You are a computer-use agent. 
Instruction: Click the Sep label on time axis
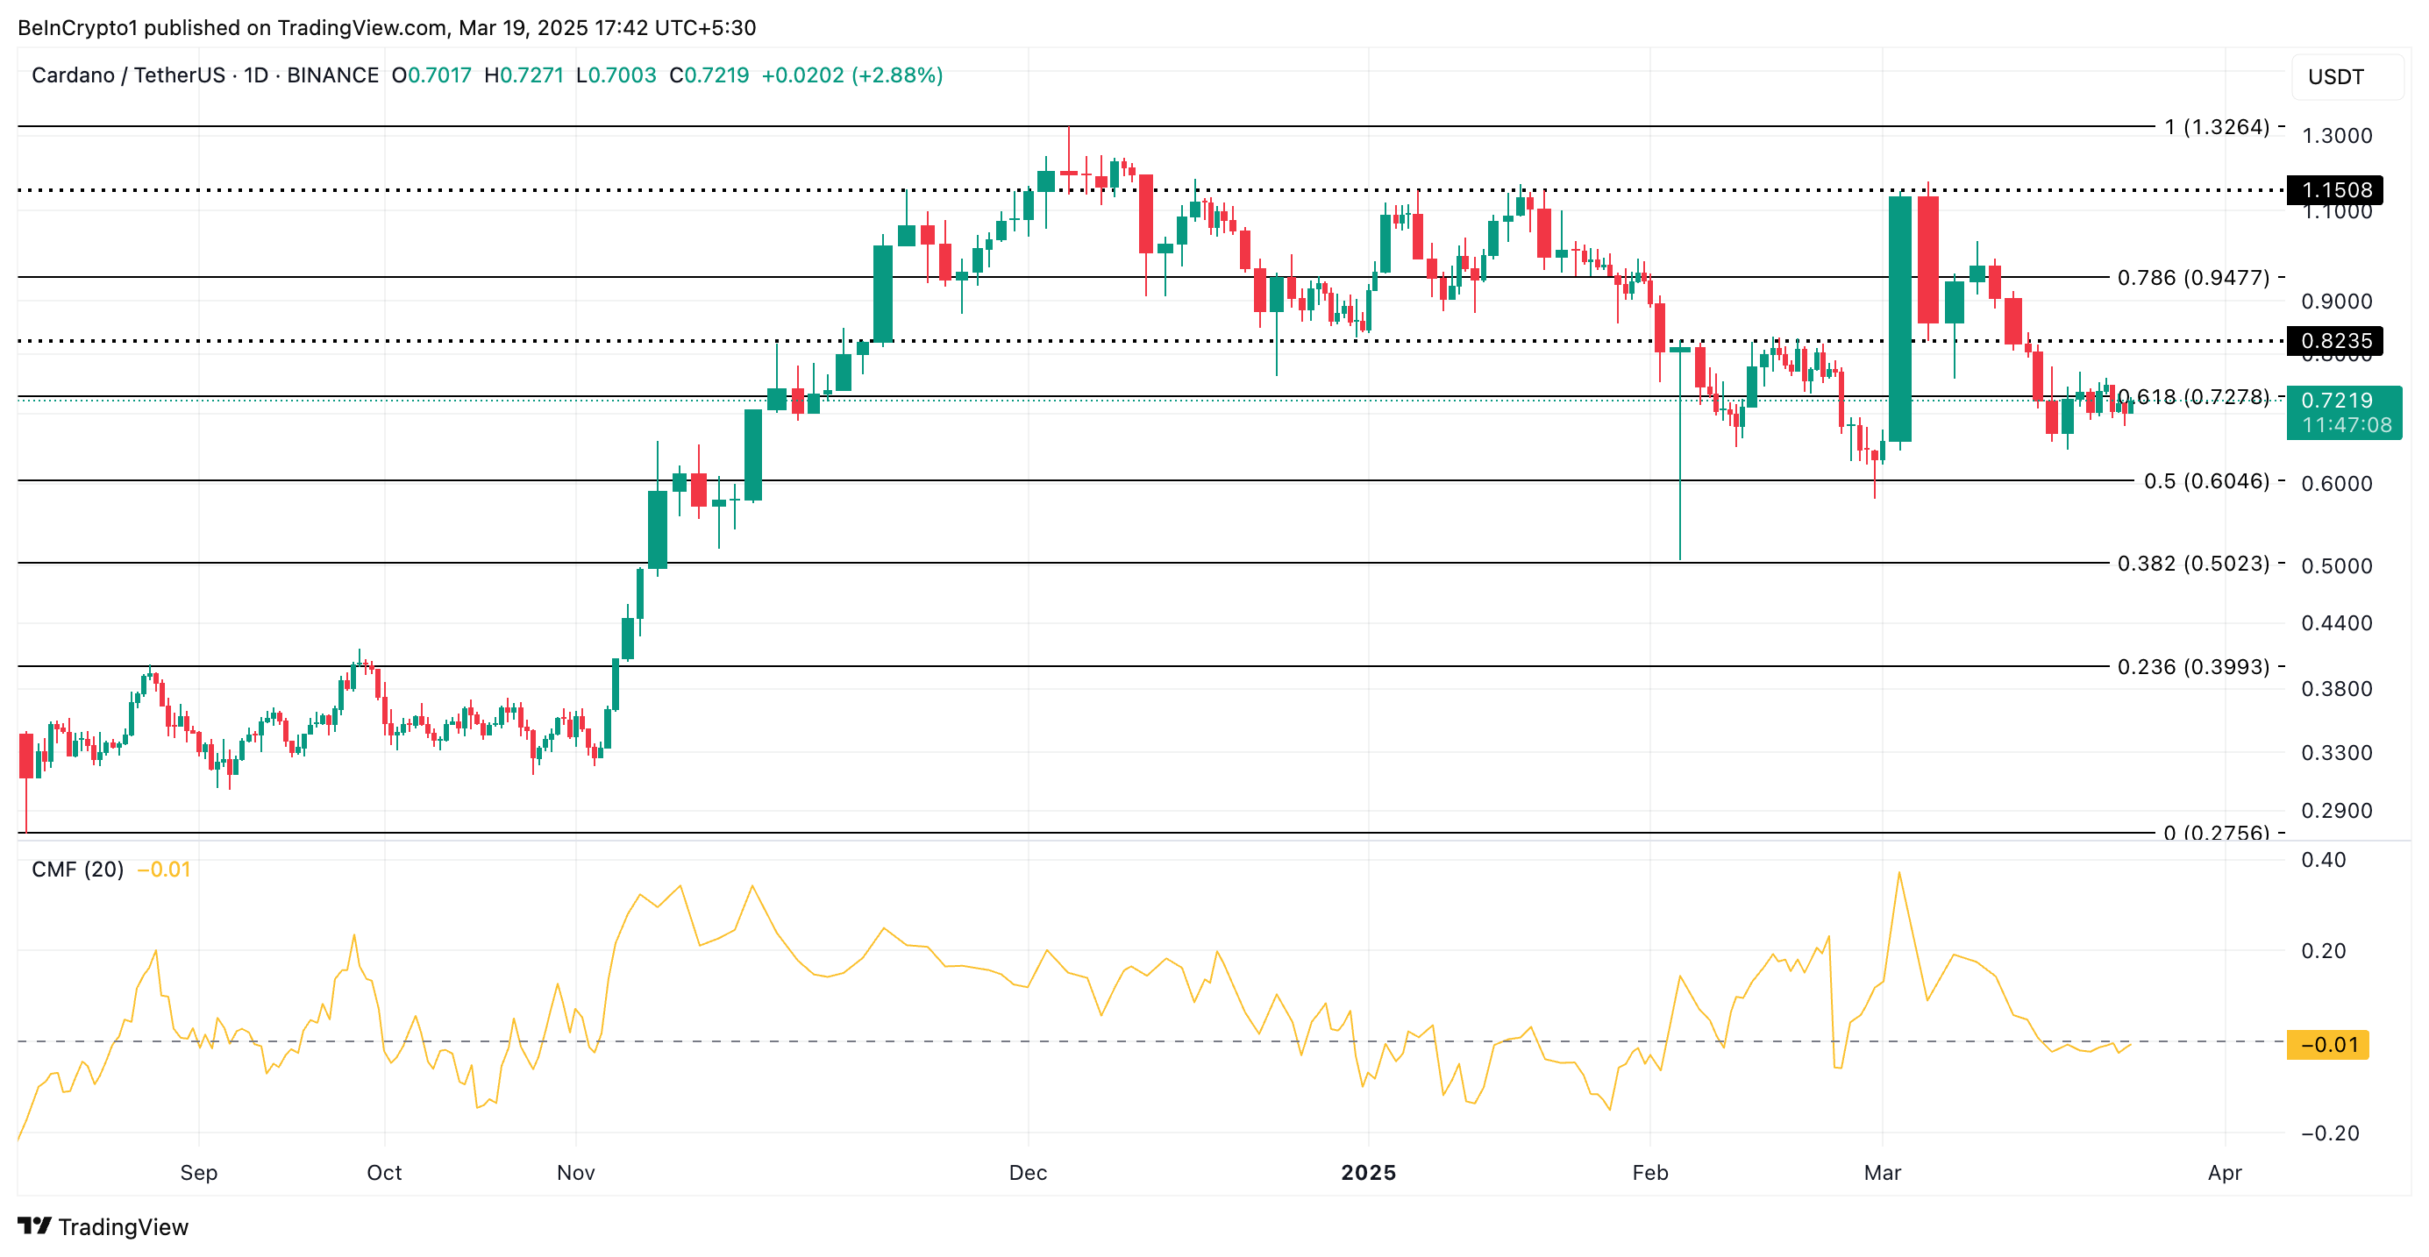198,1172
